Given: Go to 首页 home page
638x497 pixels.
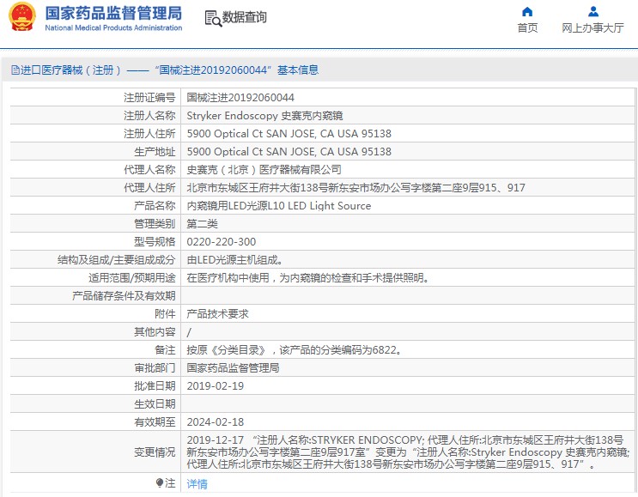Looking at the screenshot, I should point(527,27).
